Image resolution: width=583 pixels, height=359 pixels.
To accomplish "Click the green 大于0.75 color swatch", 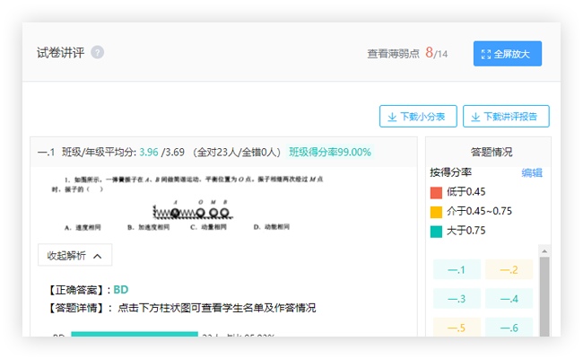I will pos(436,232).
